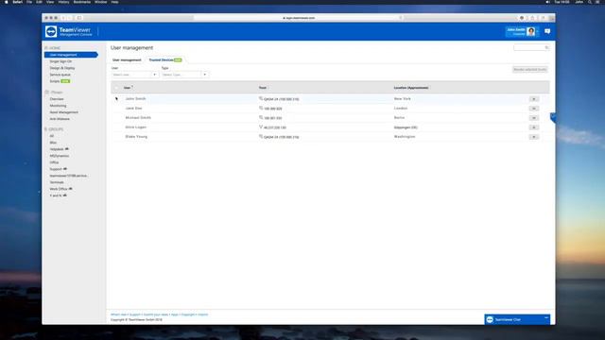Click IP icon in Logan row
This screenshot has width=605, height=340.
261,127
